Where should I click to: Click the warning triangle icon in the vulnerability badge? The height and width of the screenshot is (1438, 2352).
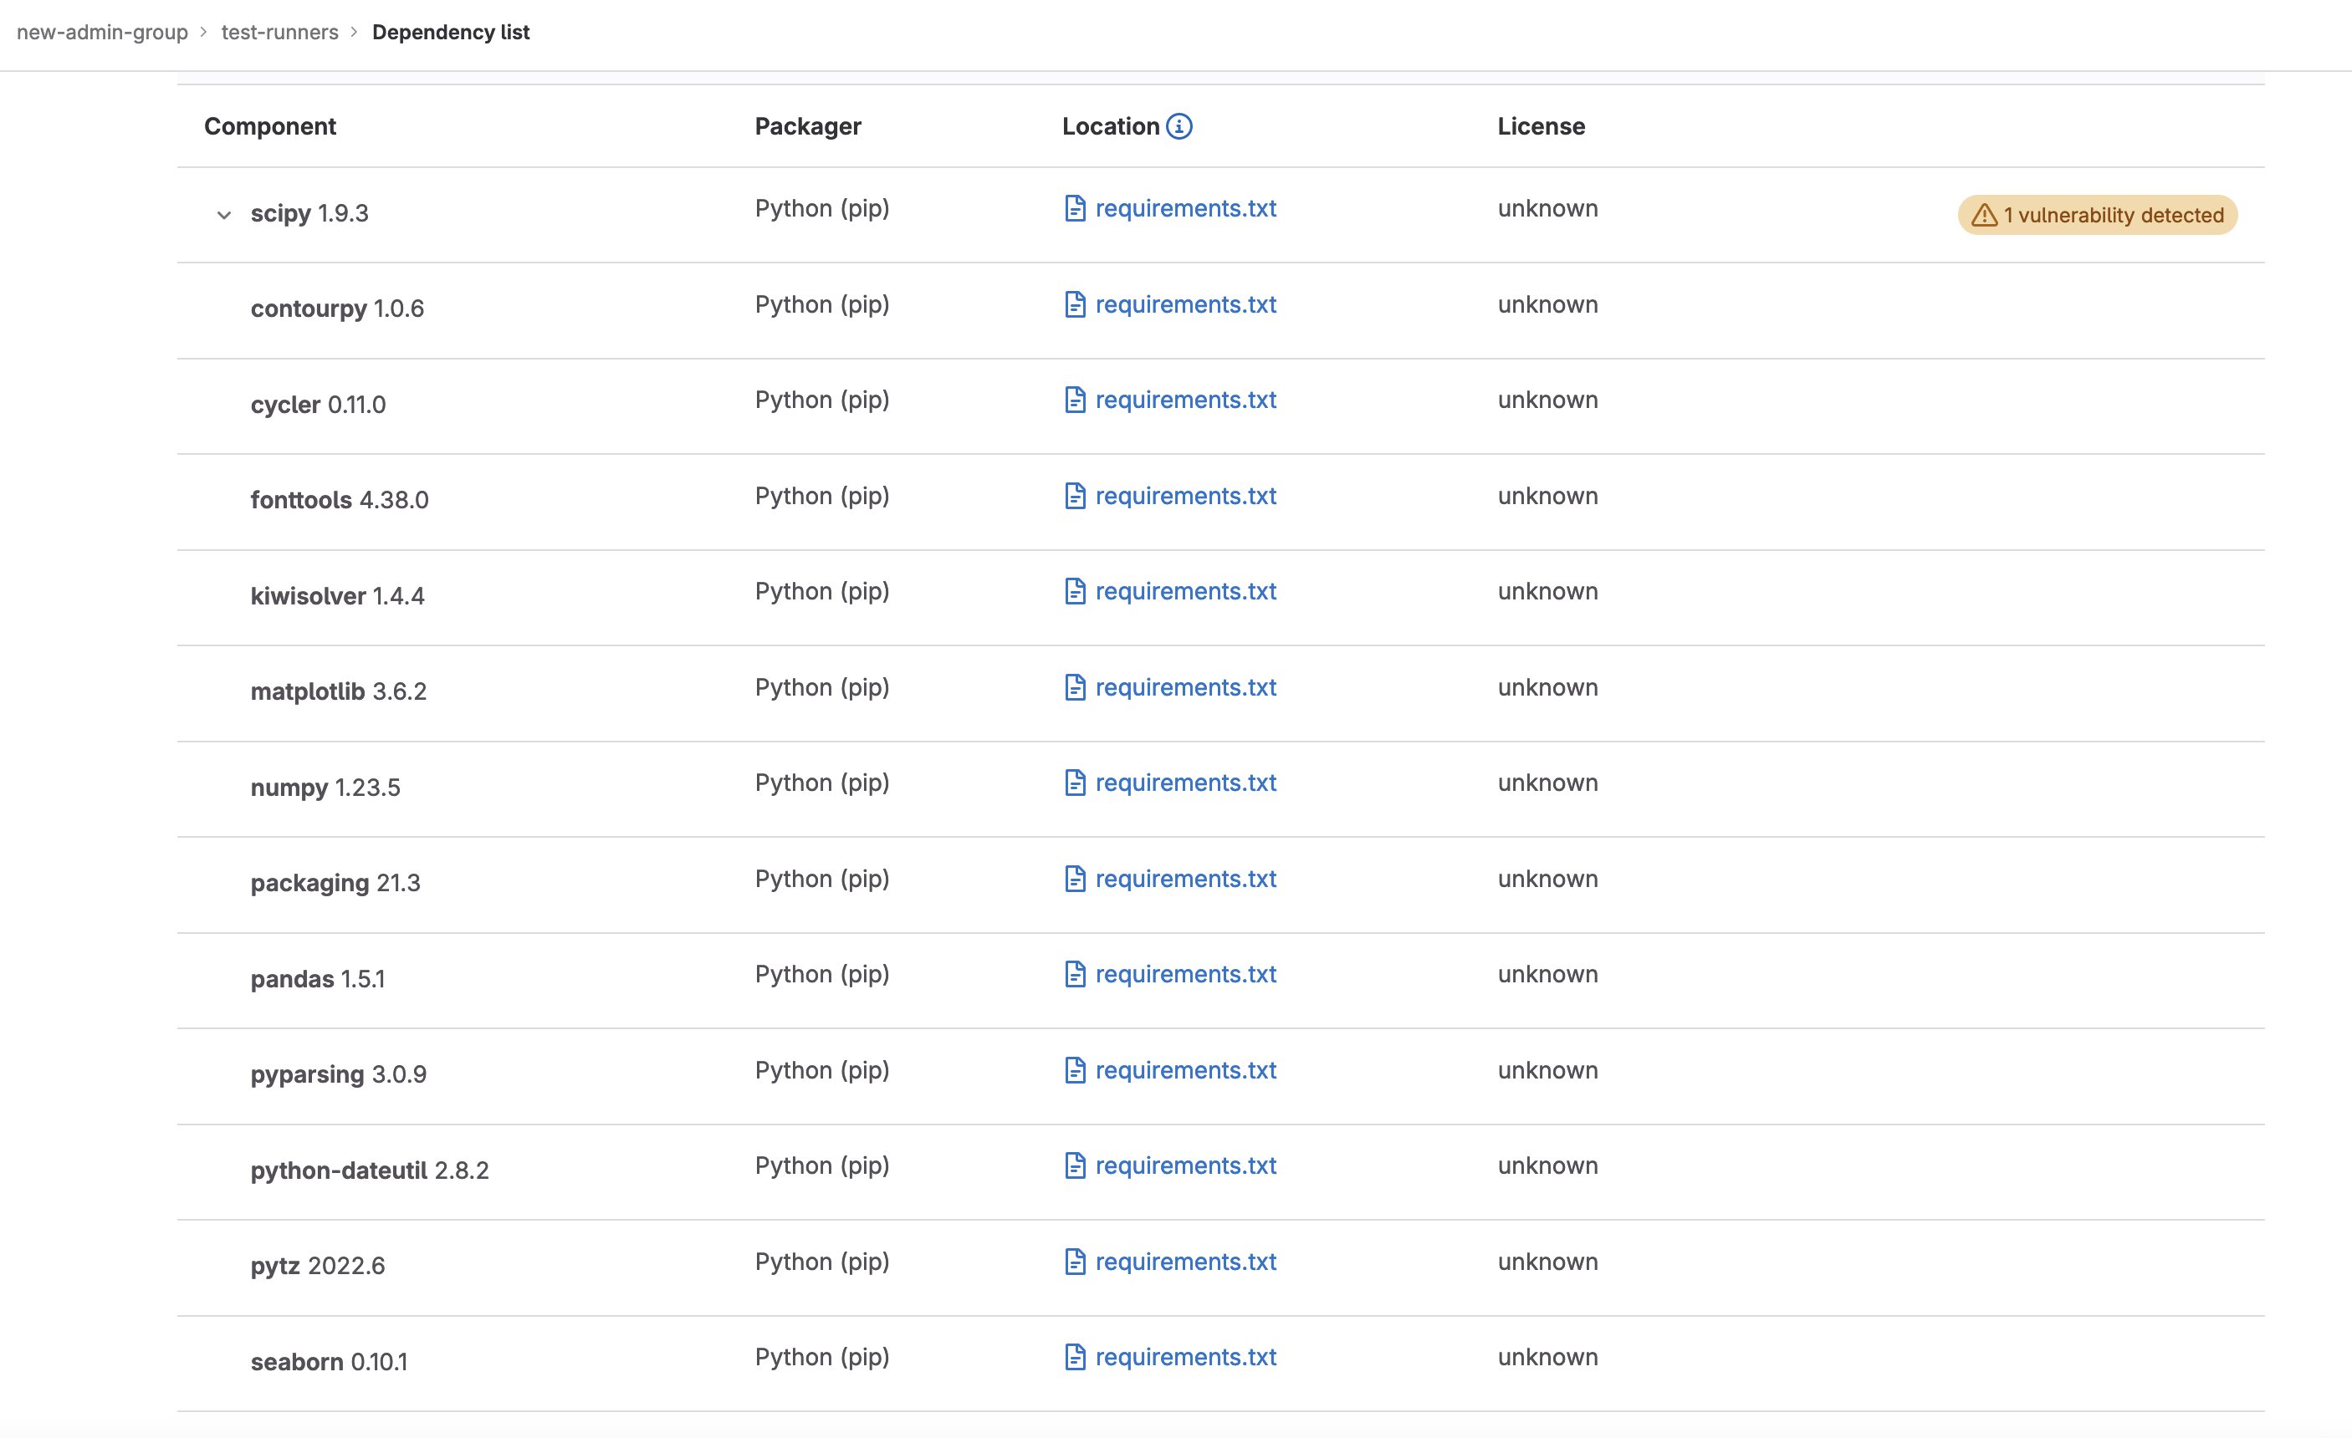click(1983, 216)
